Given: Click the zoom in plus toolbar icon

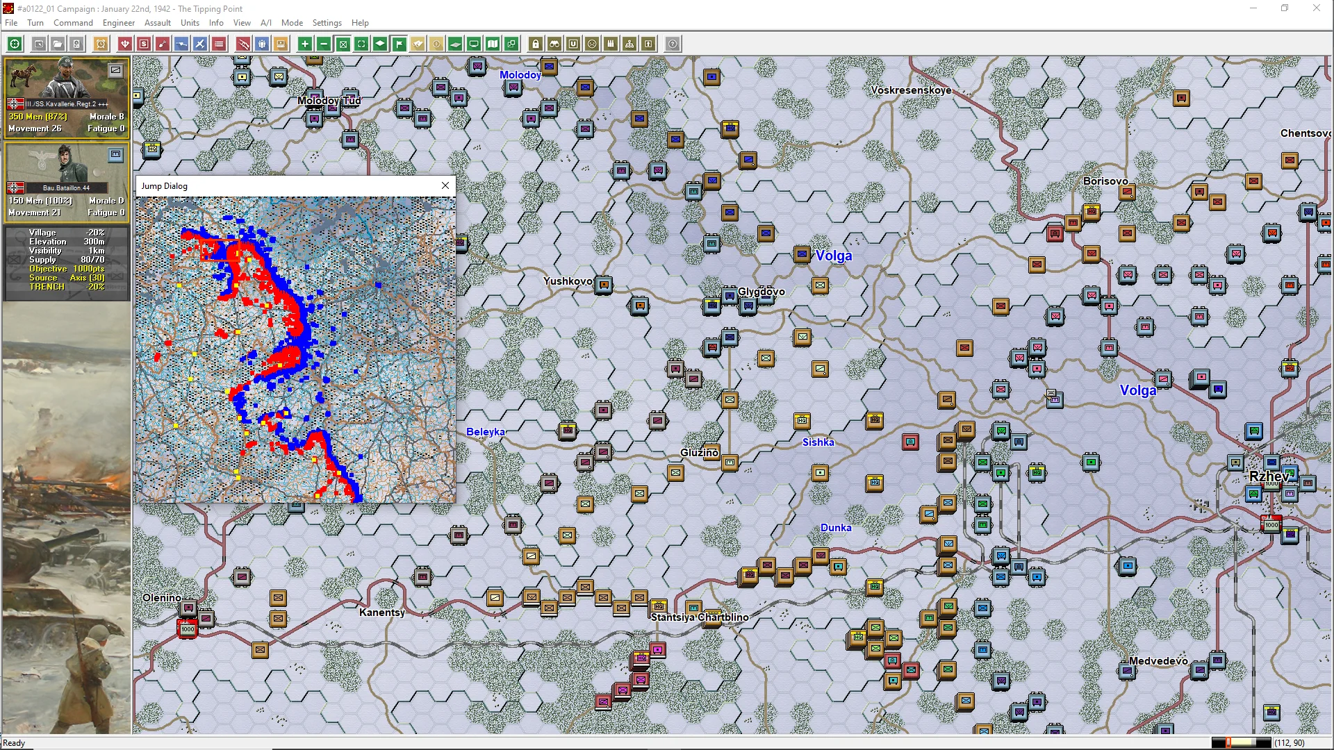Looking at the screenshot, I should point(304,44).
